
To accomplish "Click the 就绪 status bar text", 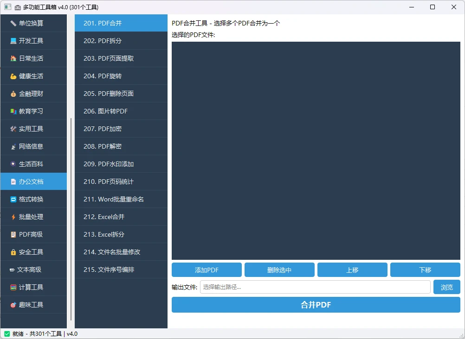I will tap(45, 334).
